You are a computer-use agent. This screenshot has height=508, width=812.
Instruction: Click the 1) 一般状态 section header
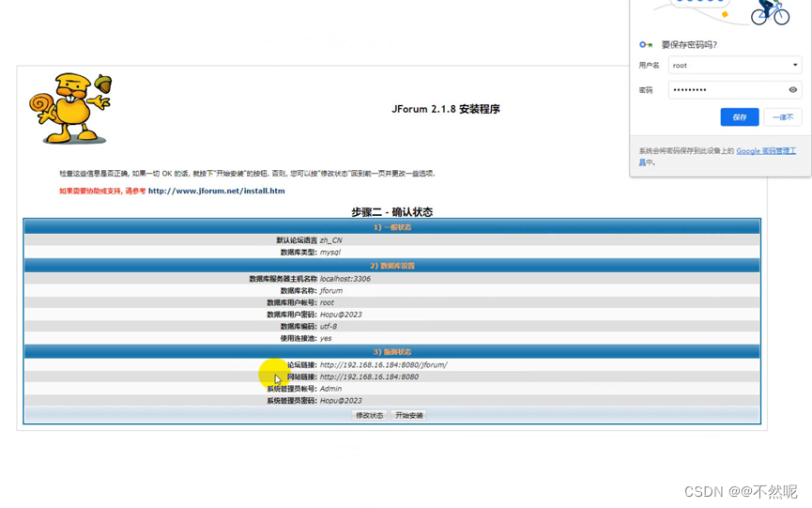click(392, 227)
